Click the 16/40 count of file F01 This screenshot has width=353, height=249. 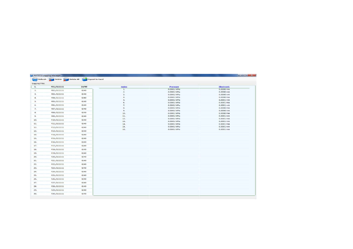84,87
